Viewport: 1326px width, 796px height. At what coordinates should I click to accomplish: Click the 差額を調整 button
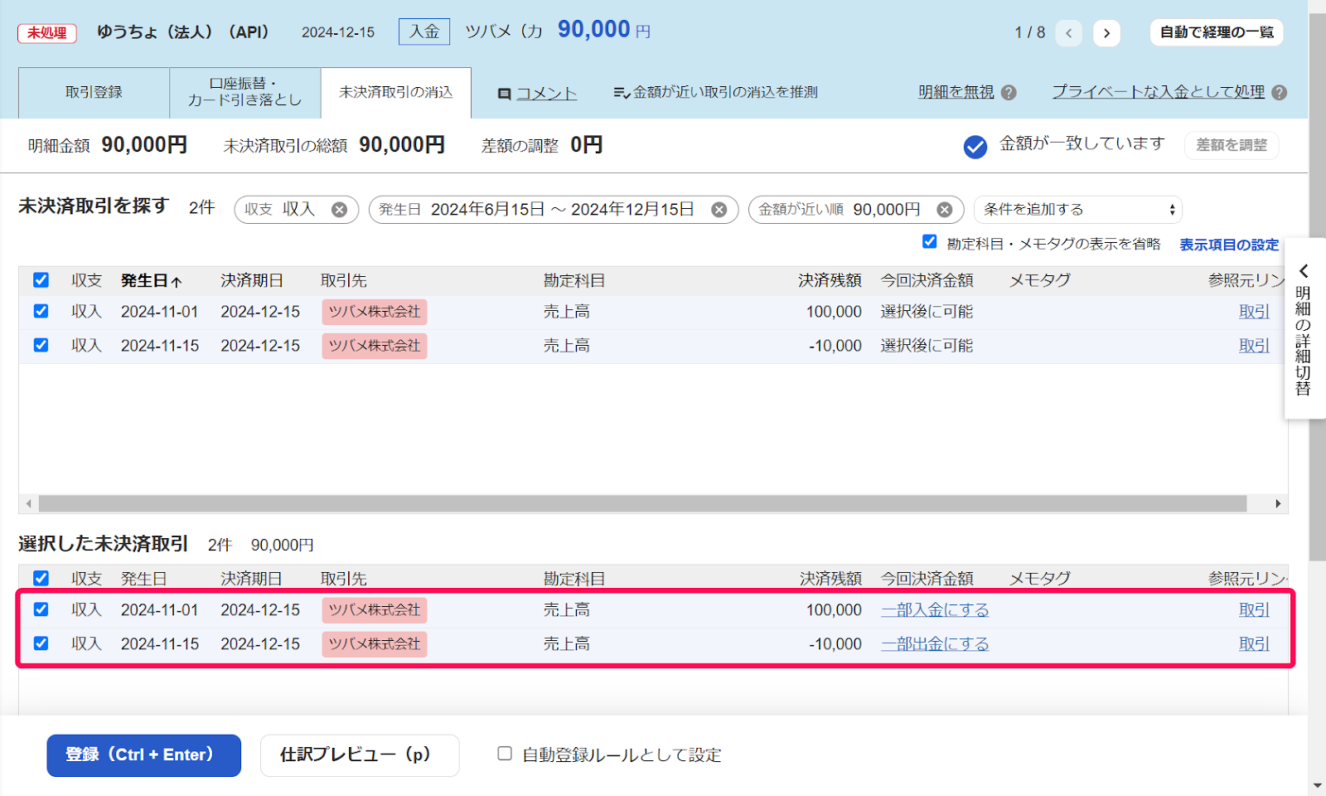point(1232,145)
